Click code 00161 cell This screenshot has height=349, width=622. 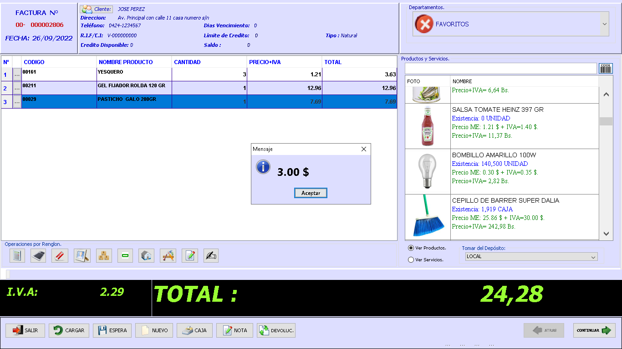tap(59, 75)
